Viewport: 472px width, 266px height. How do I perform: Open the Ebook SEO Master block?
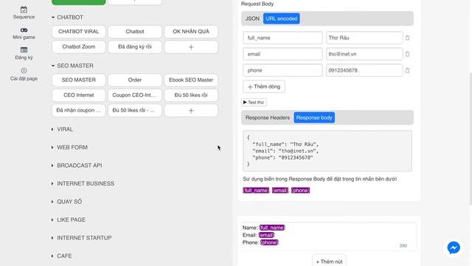coord(191,80)
